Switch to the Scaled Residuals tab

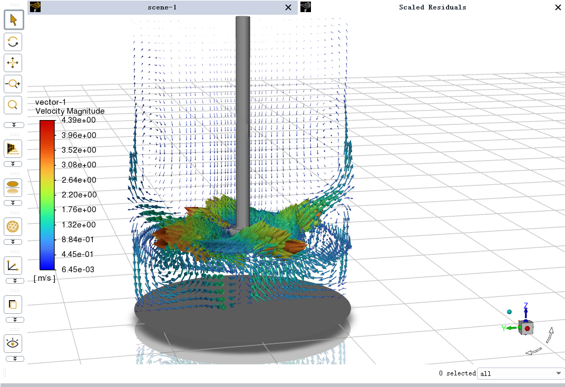432,7
